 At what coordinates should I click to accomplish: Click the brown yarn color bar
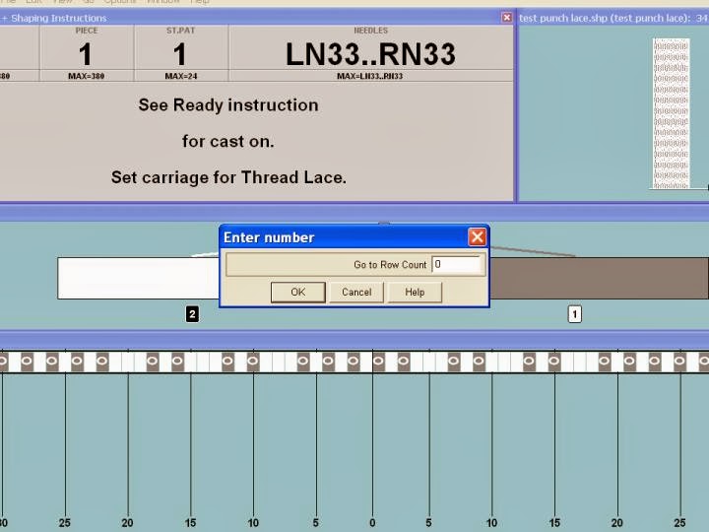599,278
